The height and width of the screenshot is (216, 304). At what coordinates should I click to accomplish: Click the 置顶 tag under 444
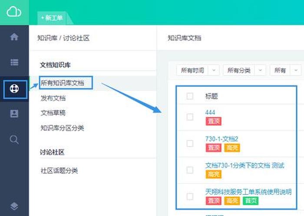(x=214, y=121)
